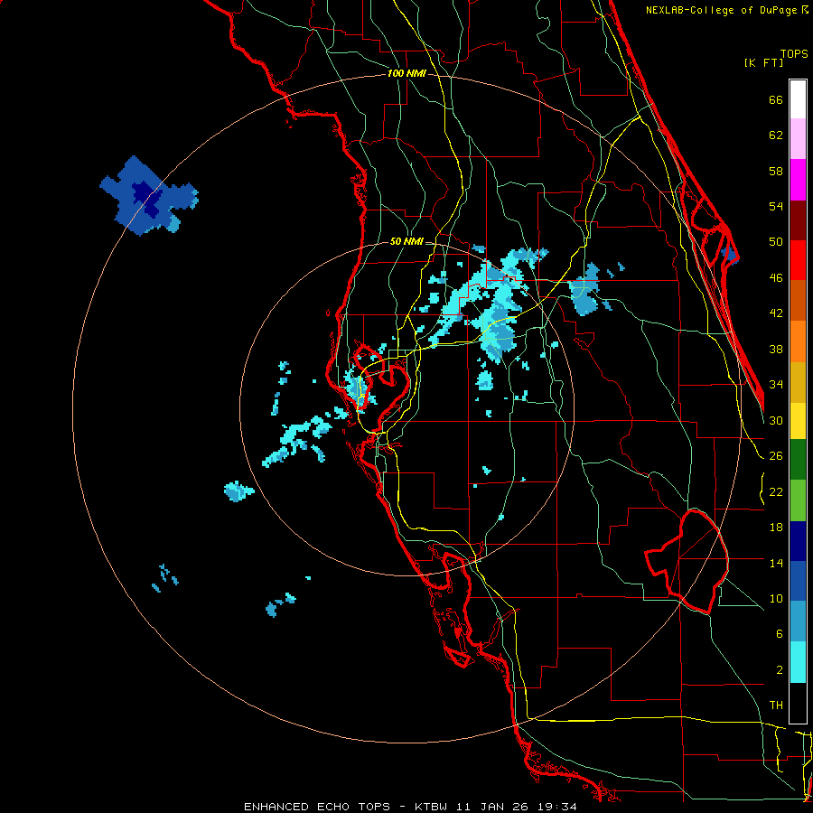Image resolution: width=813 pixels, height=813 pixels.
Task: Choose the dark orange legend swatch
Action: tap(798, 301)
